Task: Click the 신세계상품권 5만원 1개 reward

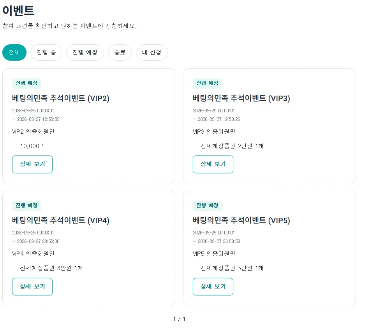Action: [x=232, y=268]
